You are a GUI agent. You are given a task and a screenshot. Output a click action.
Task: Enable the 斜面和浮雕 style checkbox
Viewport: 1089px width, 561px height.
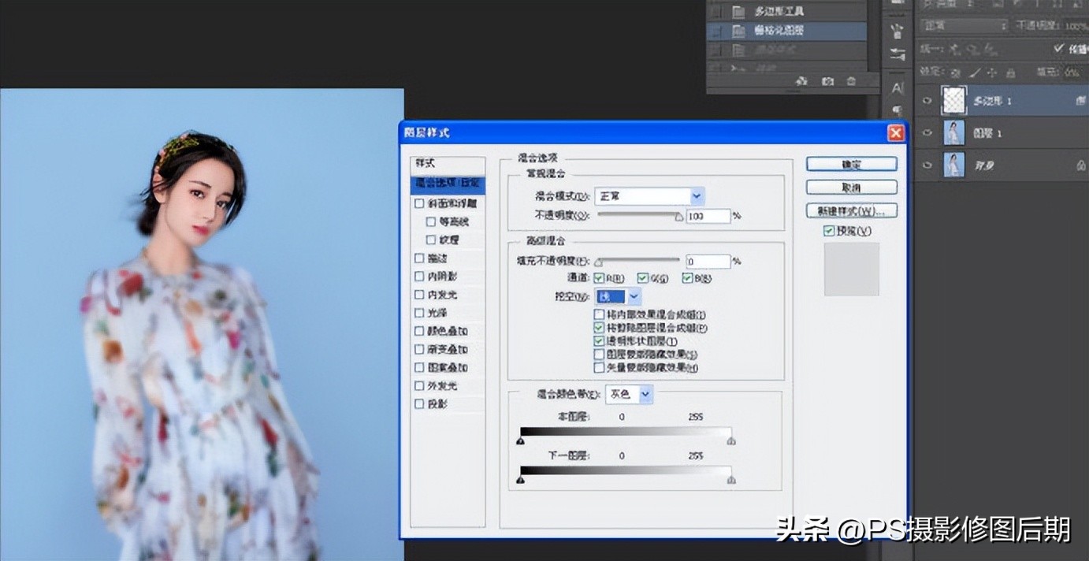tap(419, 202)
